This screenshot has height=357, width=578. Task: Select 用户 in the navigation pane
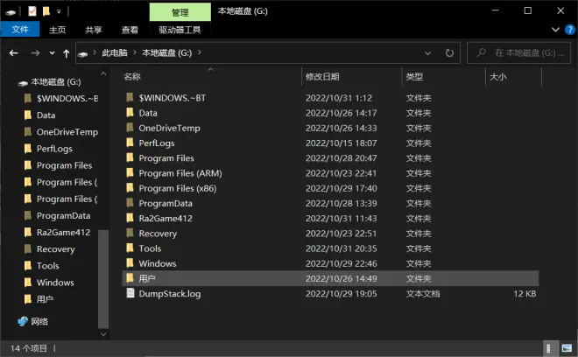click(45, 299)
